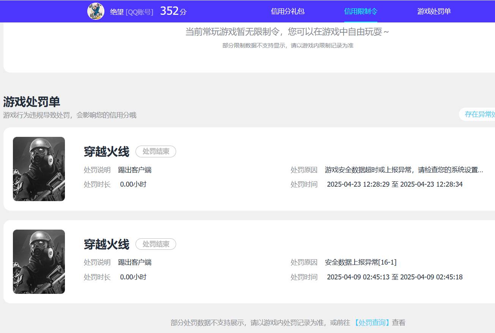Click the 352分 credit score

(173, 11)
